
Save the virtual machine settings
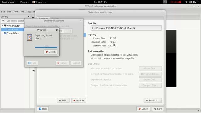tap(158, 109)
